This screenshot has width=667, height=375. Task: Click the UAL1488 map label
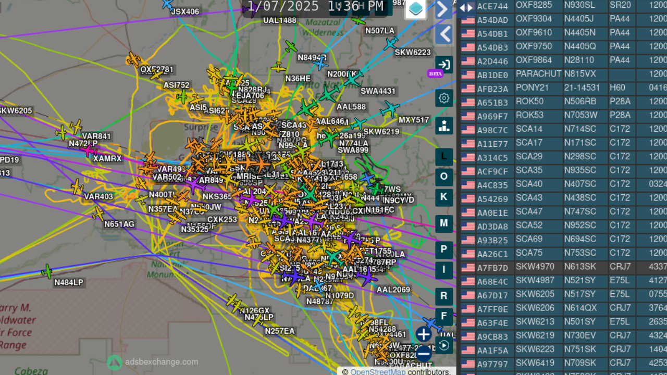coord(279,21)
